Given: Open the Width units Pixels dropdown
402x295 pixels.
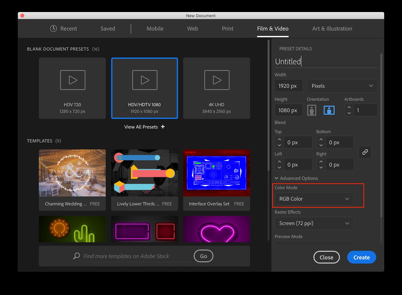Looking at the screenshot, I should point(342,86).
